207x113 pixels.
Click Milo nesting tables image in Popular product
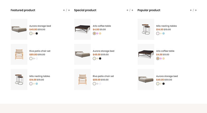coord(146,29)
